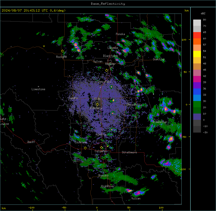Click the -50 tick label on right axis
216x211 pixels.
(184, 137)
